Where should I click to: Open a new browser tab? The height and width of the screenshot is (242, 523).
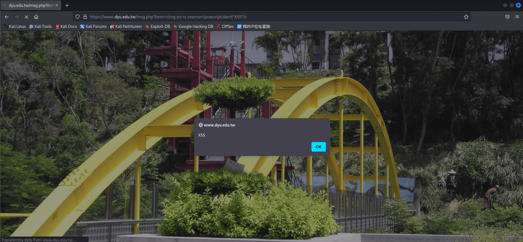point(67,5)
